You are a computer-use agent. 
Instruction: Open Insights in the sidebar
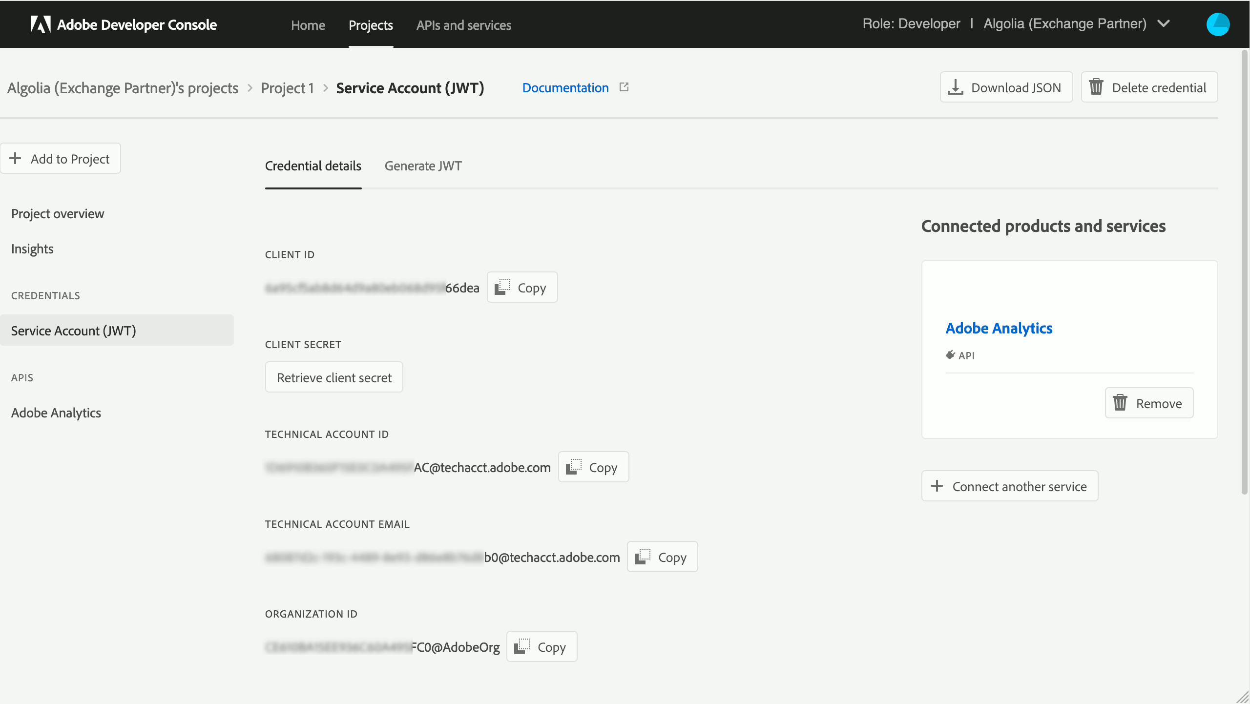(x=32, y=249)
